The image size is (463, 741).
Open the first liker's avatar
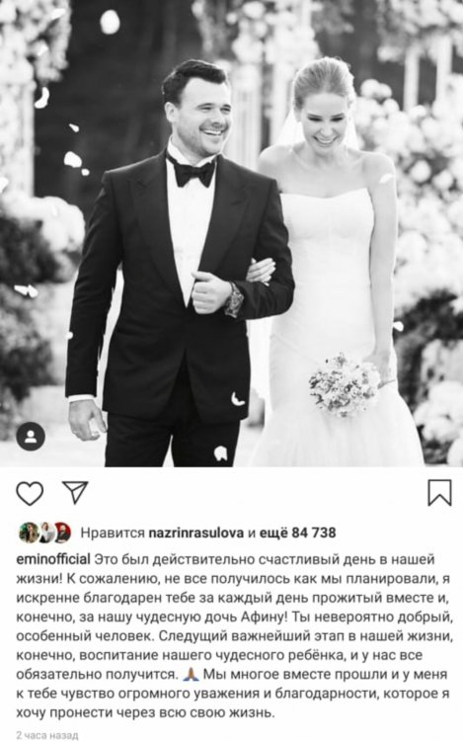tap(29, 534)
